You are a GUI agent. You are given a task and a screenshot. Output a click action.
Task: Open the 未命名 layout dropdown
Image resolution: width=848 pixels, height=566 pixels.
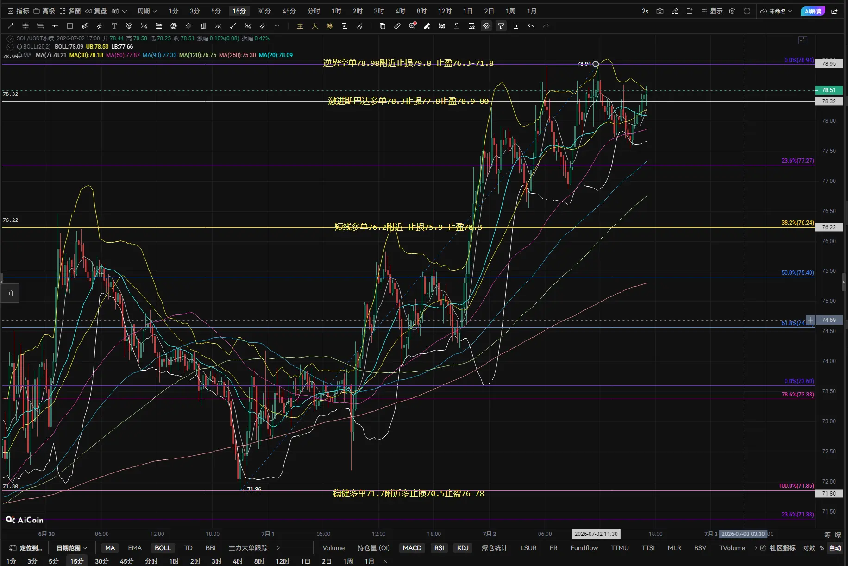pyautogui.click(x=777, y=11)
